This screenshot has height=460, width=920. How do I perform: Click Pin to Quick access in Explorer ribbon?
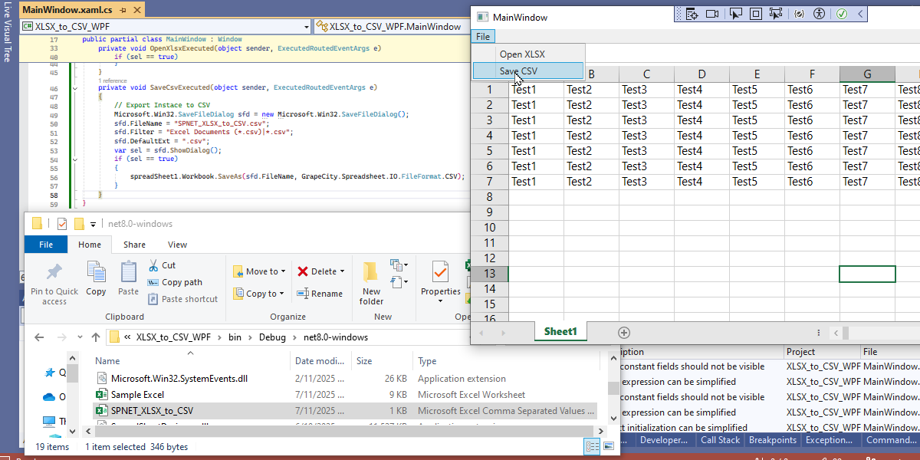pyautogui.click(x=54, y=284)
